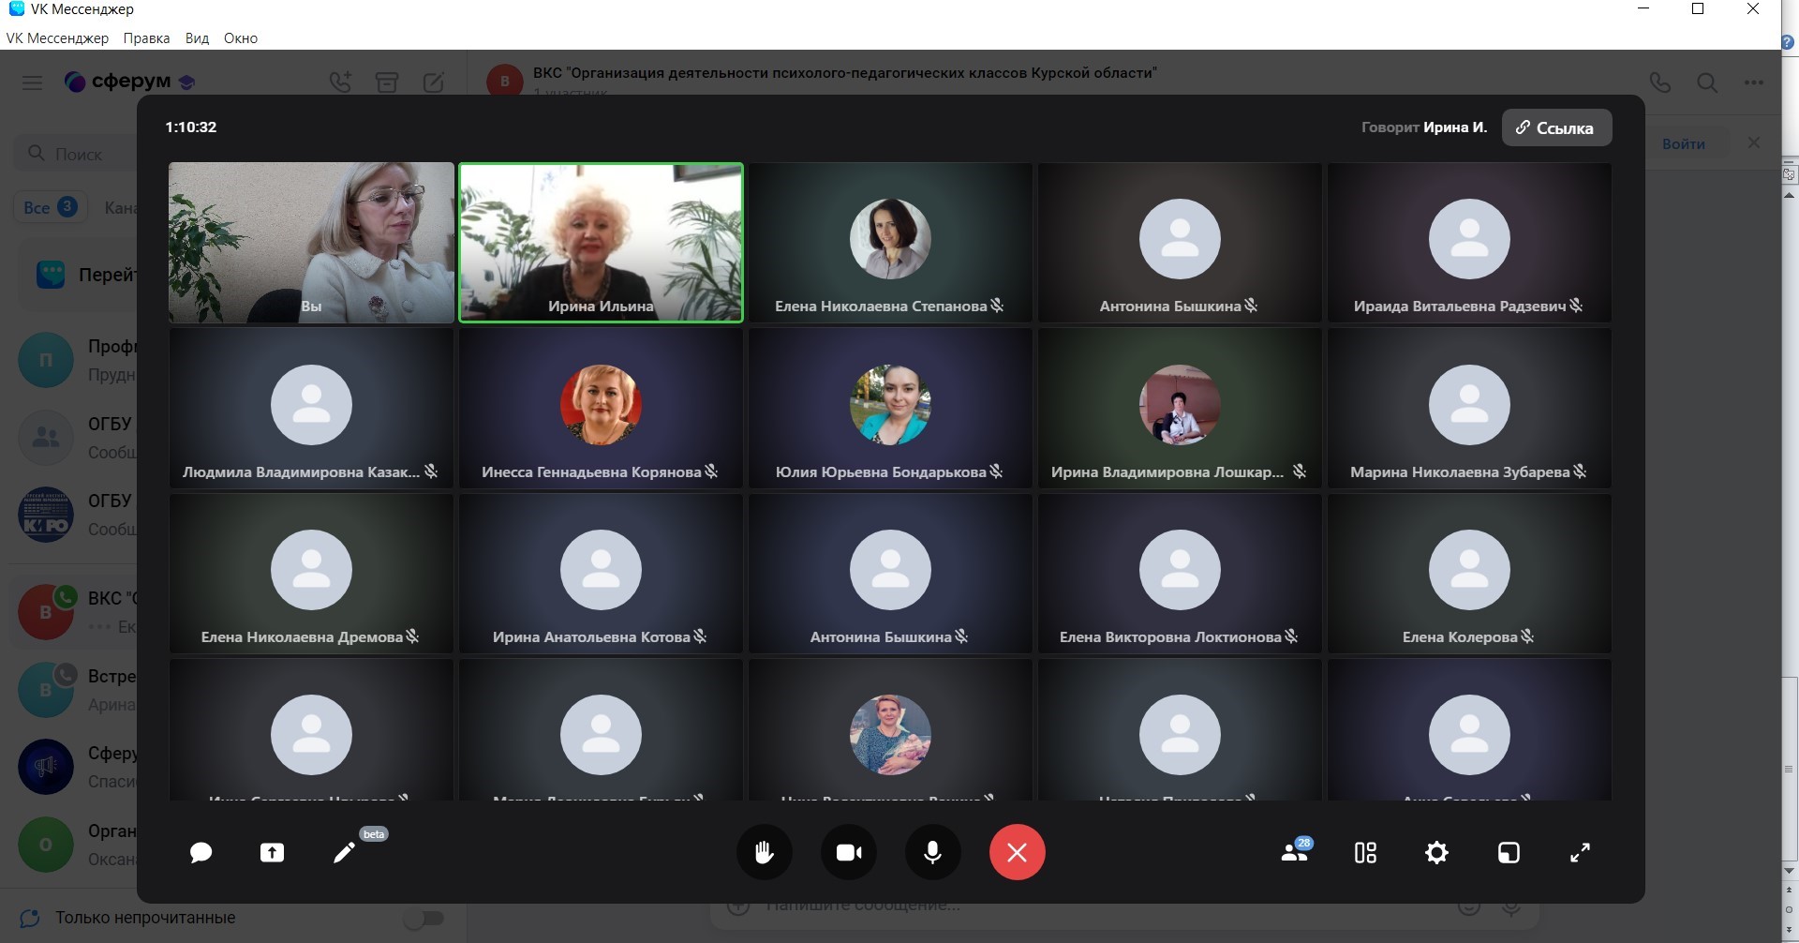Copy the call link with Ссылка button
The width and height of the screenshot is (1799, 943).
point(1556,127)
